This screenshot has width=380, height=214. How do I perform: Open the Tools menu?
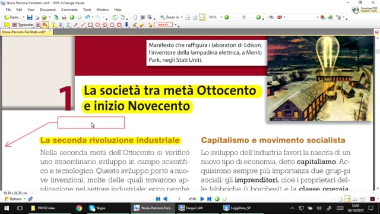coord(87,10)
